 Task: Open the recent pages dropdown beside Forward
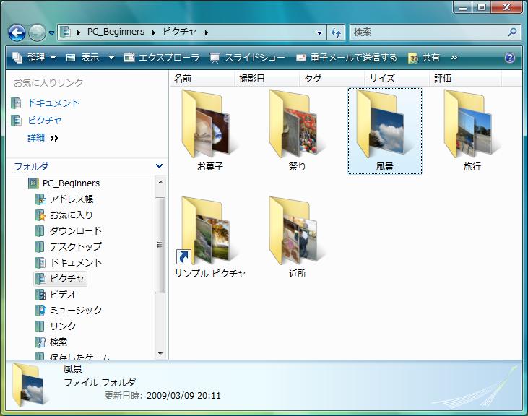coord(51,33)
